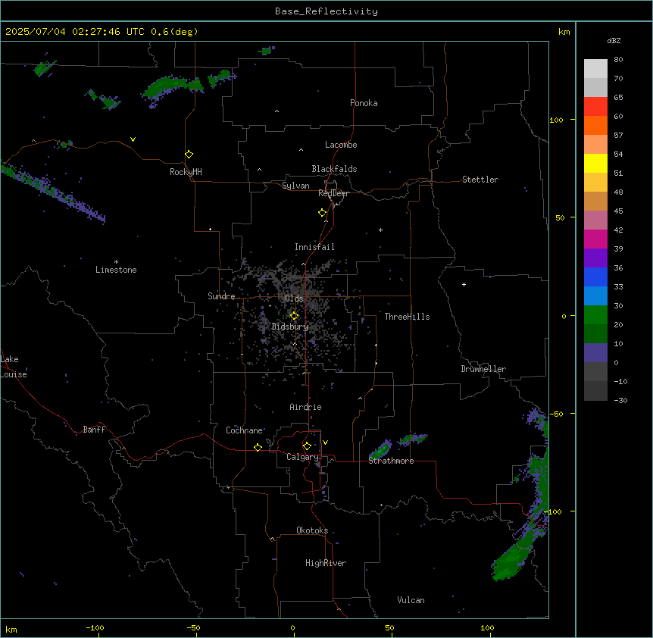The width and height of the screenshot is (653, 638).
Task: Click the yellow v marker northeast of Calgary
Action: click(325, 443)
